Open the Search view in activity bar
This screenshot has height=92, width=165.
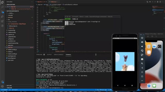[x=2, y=7]
